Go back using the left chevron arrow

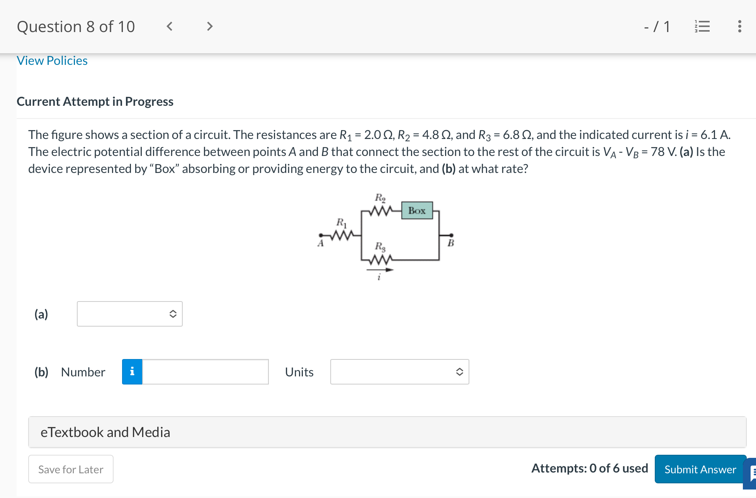[169, 26]
